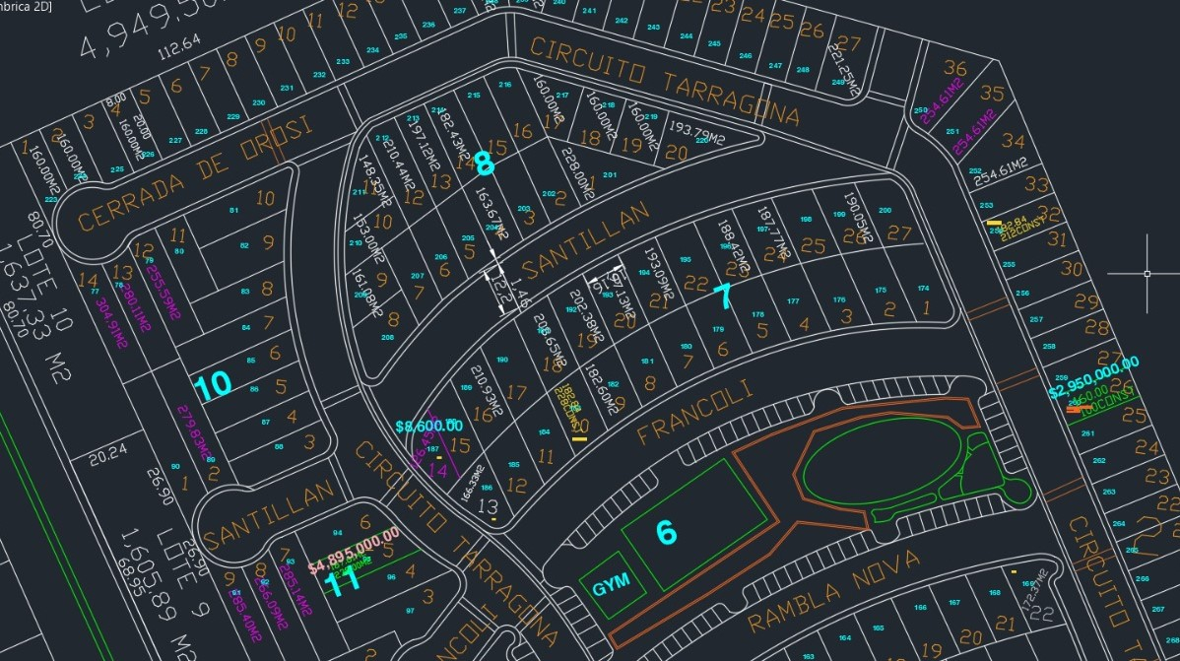The height and width of the screenshot is (661, 1180).
Task: Select the large cyan block number 6
Action: tap(666, 533)
